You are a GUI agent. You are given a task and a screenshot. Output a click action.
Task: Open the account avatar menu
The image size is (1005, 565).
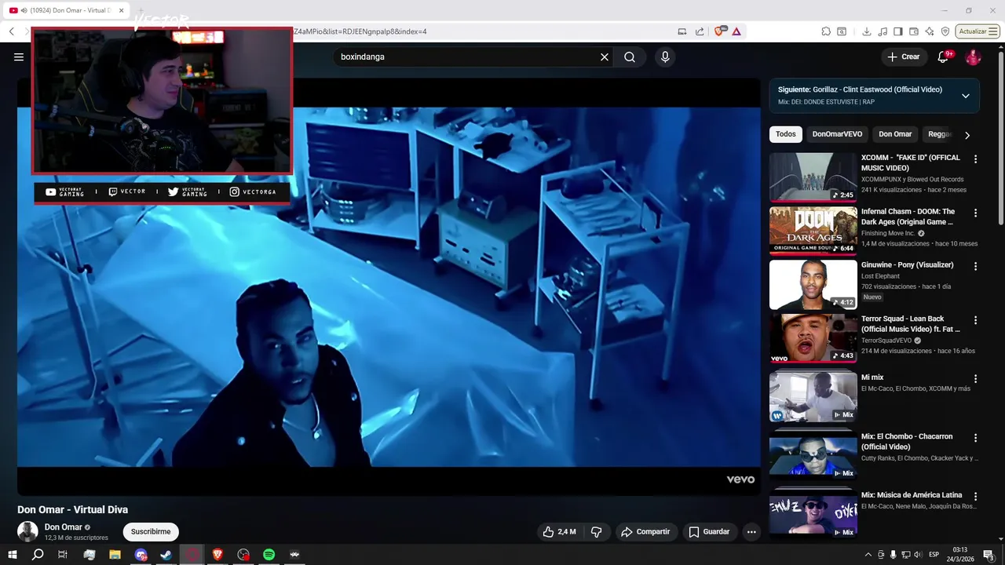973,56
